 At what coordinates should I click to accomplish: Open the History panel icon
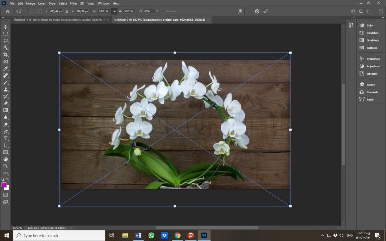(351, 25)
